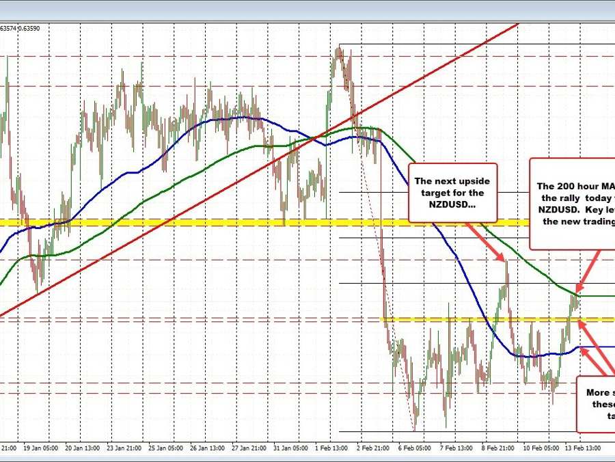The width and height of the screenshot is (615, 462).
Task: Click the price readout in the top-left corner
Action: (x=19, y=28)
